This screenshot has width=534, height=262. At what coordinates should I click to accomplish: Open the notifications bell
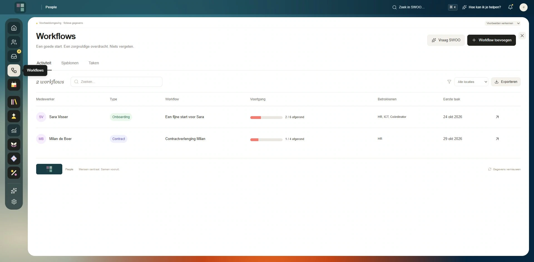(510, 7)
